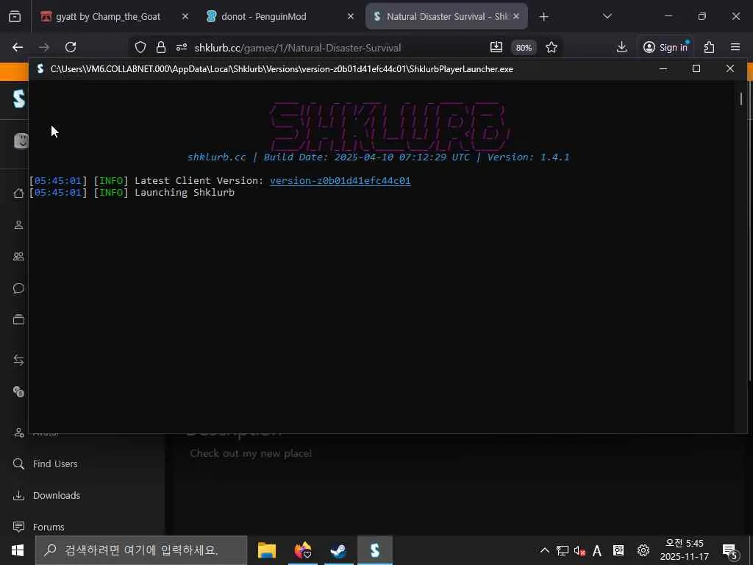
Task: Open Firefox View workspace icon
Action: [15, 16]
